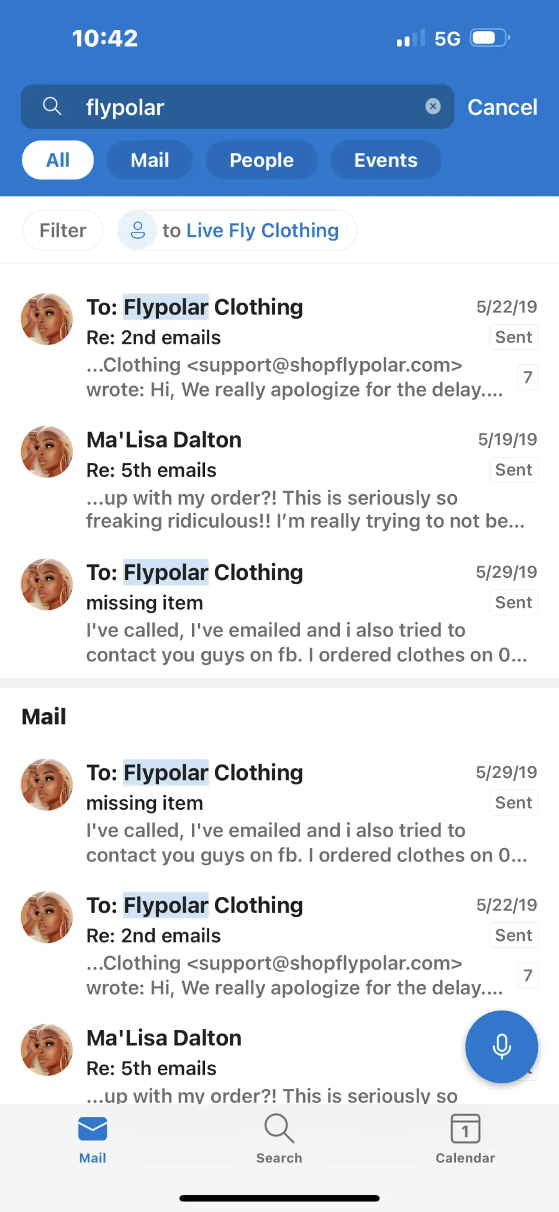
Task: Select the All filter pill
Action: [58, 160]
